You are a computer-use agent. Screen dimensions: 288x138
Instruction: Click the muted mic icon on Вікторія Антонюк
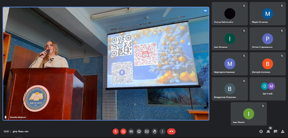pos(282,56)
